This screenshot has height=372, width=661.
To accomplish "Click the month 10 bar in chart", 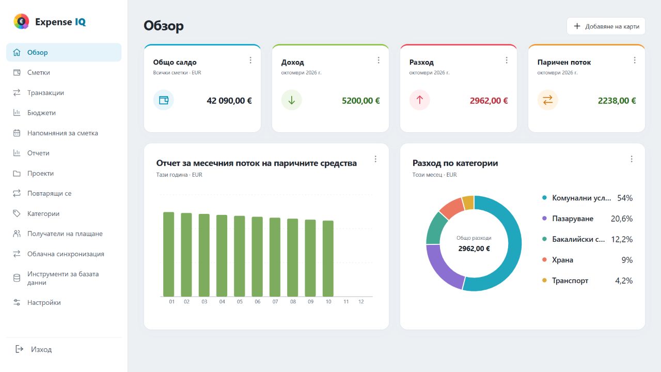I will (328, 259).
